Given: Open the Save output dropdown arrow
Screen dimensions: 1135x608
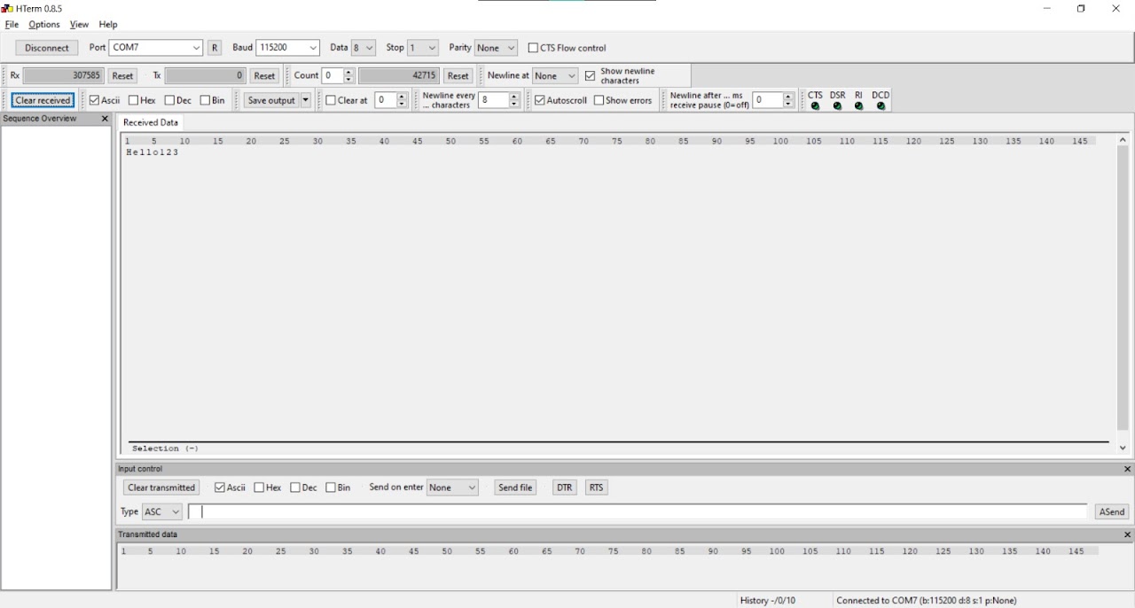Looking at the screenshot, I should click(x=306, y=100).
